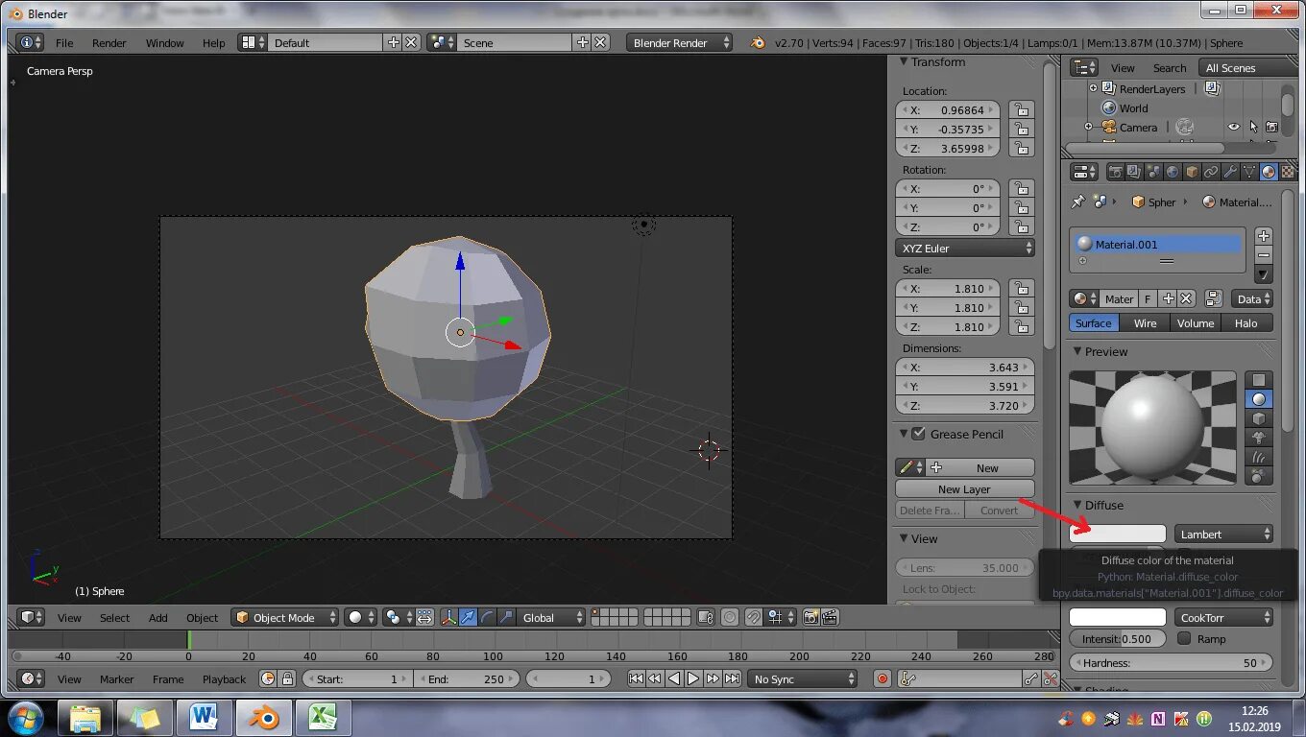Toggle the 3D manipulator widget on or off
The image size is (1306, 737).
448,618
